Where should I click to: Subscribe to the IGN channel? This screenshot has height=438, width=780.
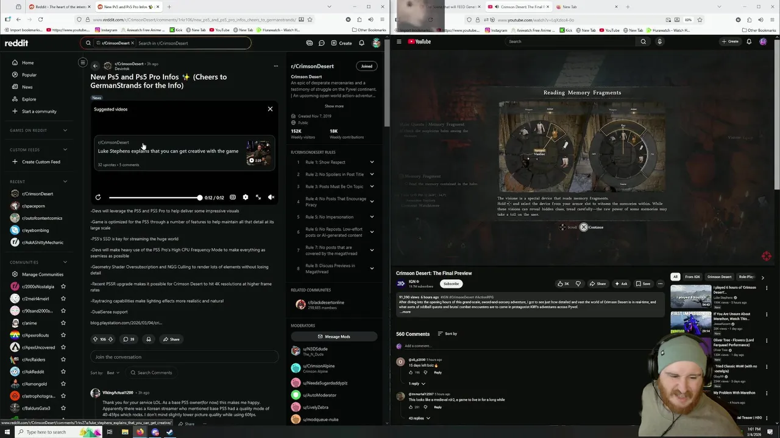[x=451, y=283]
